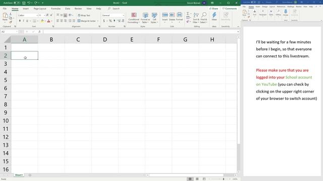Select column header D

point(105,39)
